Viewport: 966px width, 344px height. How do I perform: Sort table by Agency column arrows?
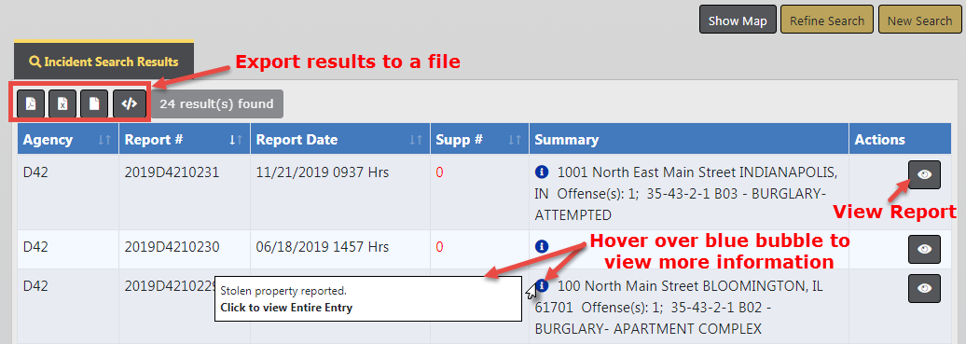click(104, 140)
